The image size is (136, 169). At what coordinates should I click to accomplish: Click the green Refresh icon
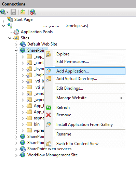[x=49, y=107]
